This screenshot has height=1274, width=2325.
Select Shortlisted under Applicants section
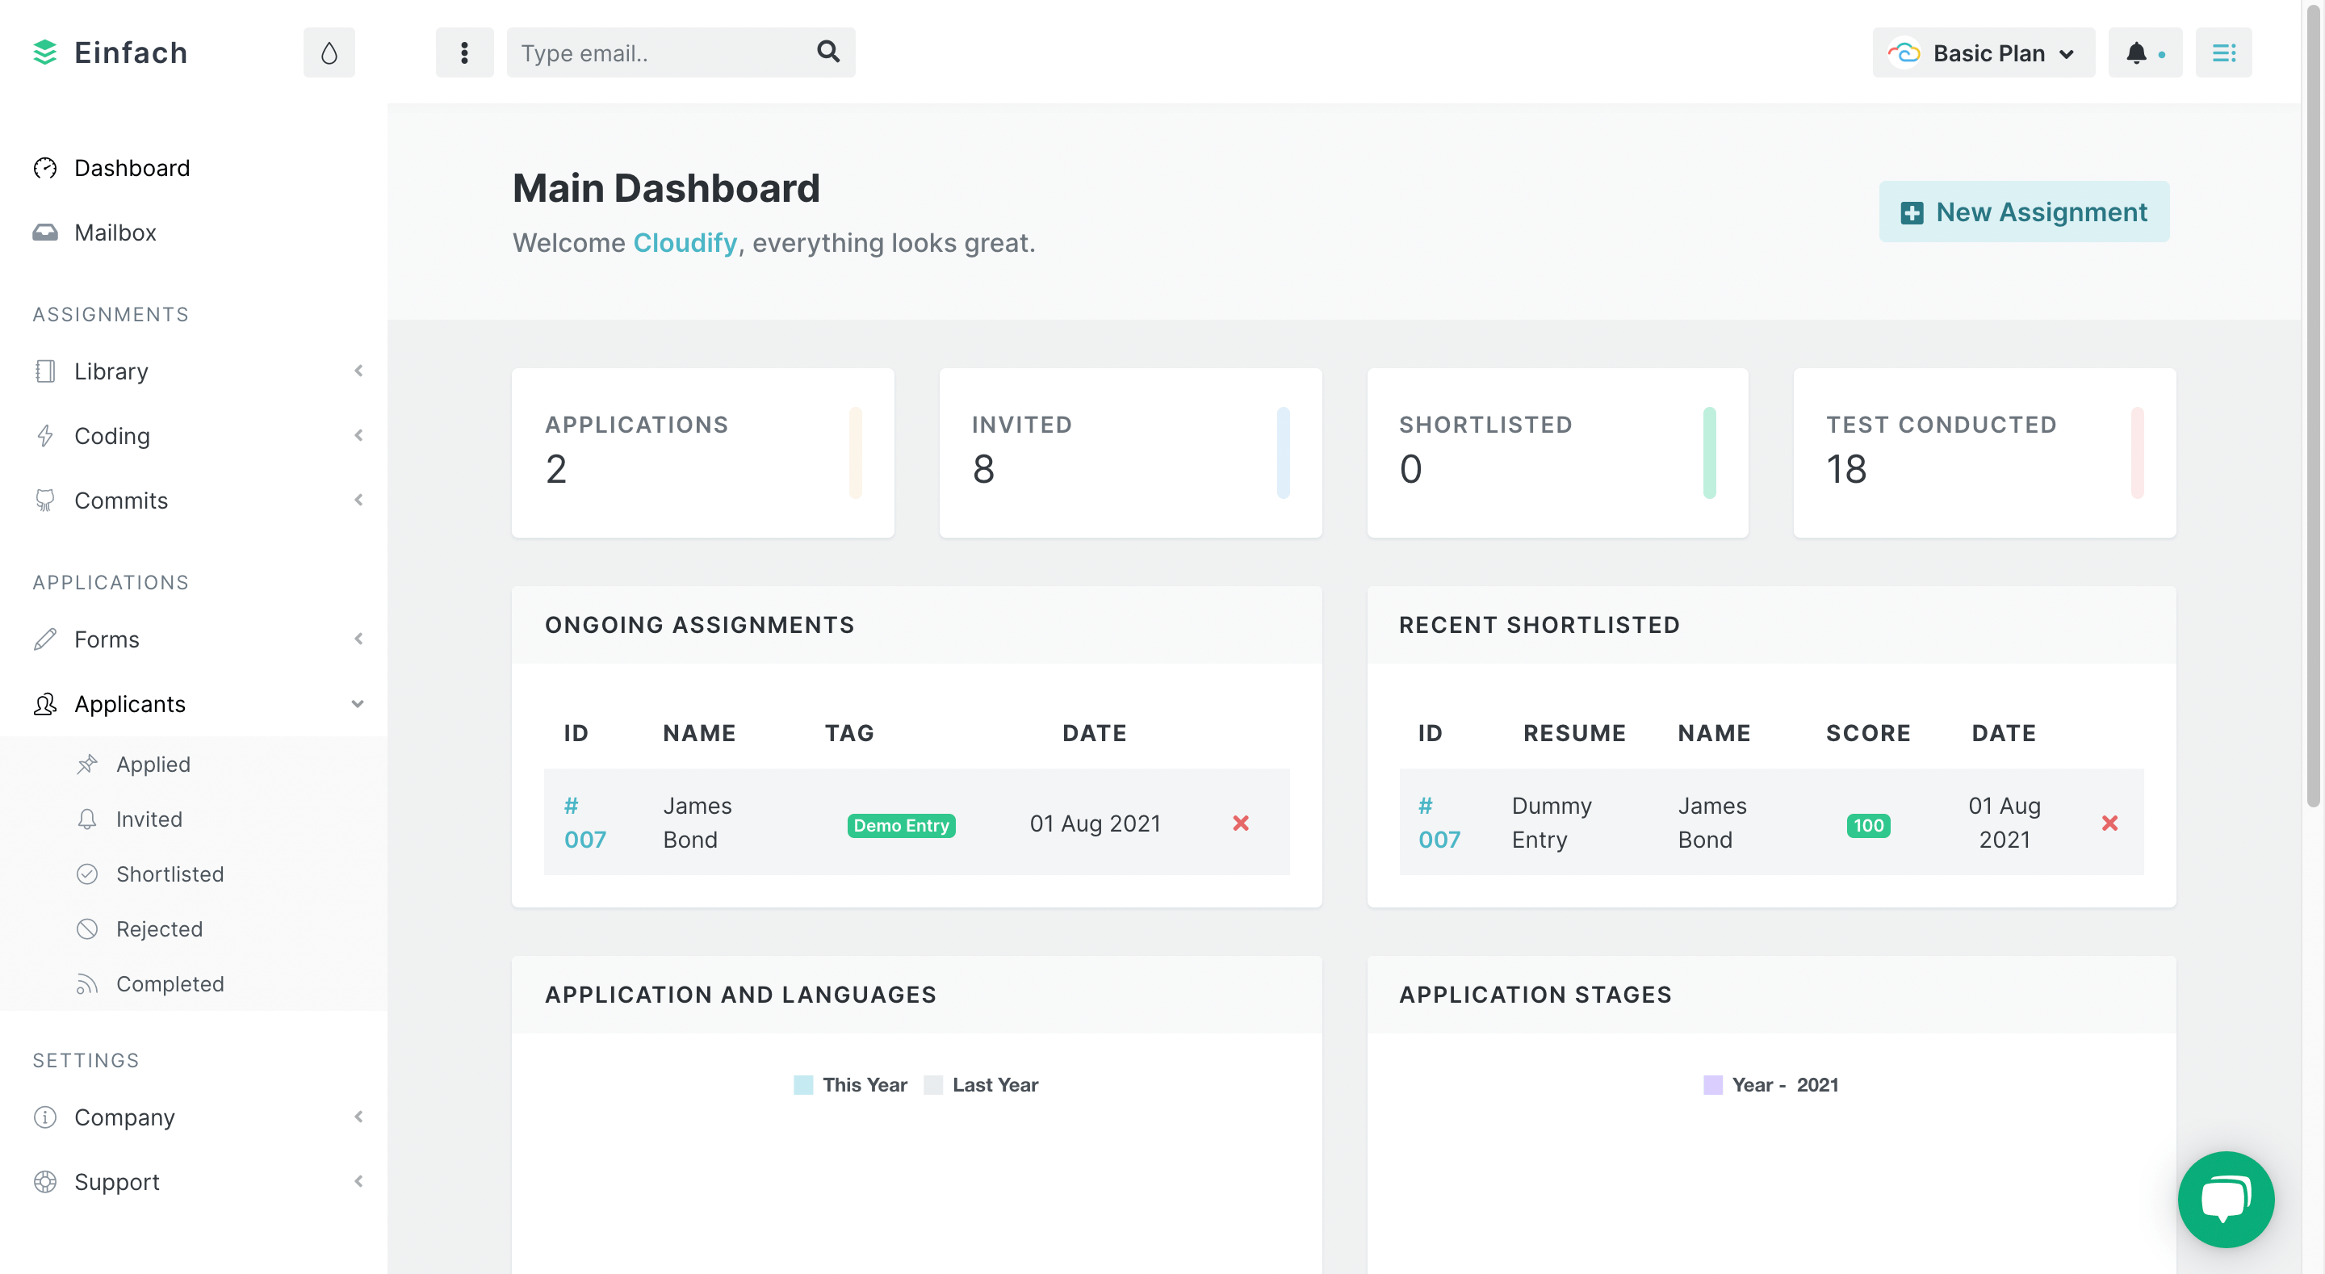[x=170, y=874]
